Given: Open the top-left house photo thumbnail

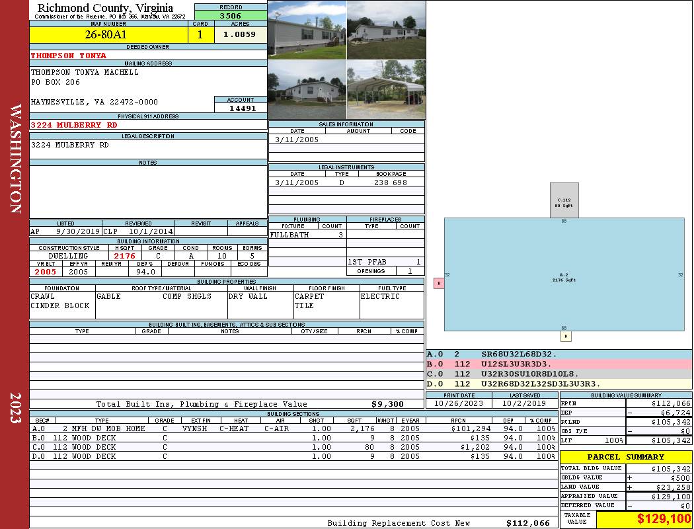Looking at the screenshot, I should (307, 30).
